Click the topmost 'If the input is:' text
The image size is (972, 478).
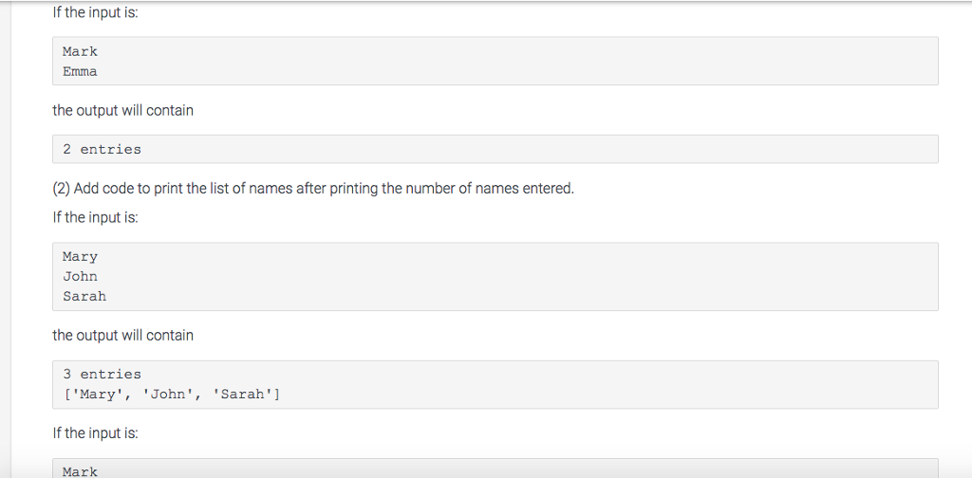95,12
